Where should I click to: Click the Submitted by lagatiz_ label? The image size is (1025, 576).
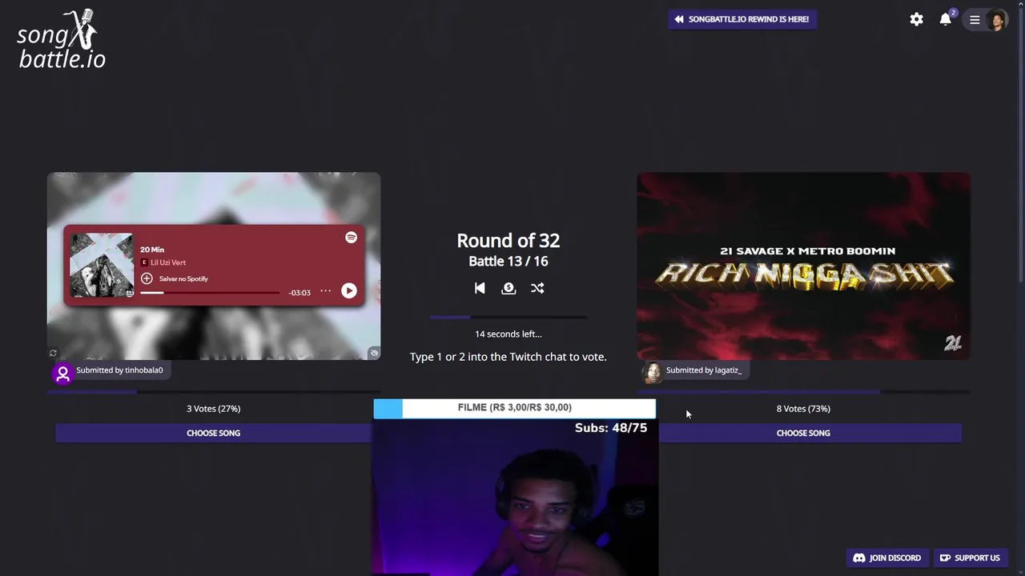coord(703,370)
